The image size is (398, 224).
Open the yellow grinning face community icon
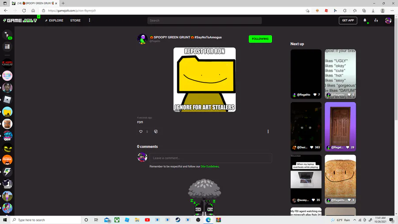coord(7,148)
